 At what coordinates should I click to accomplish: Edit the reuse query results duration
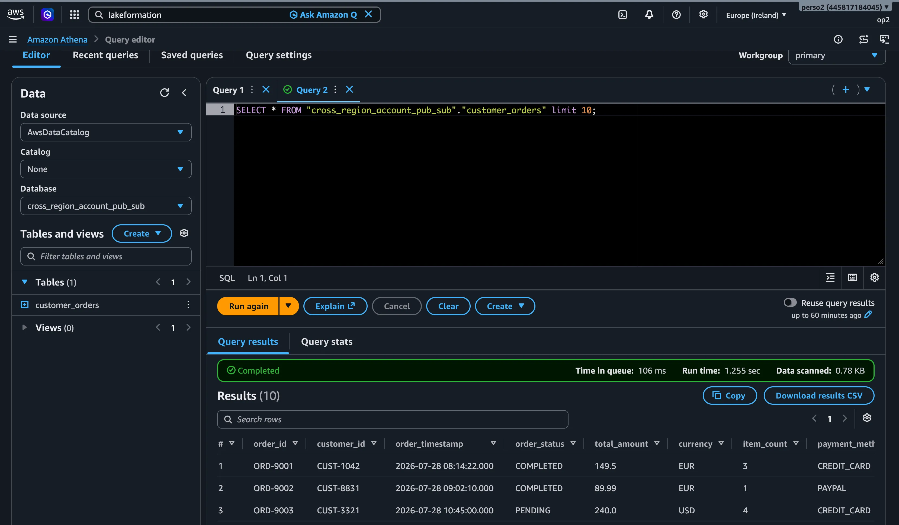[868, 314]
